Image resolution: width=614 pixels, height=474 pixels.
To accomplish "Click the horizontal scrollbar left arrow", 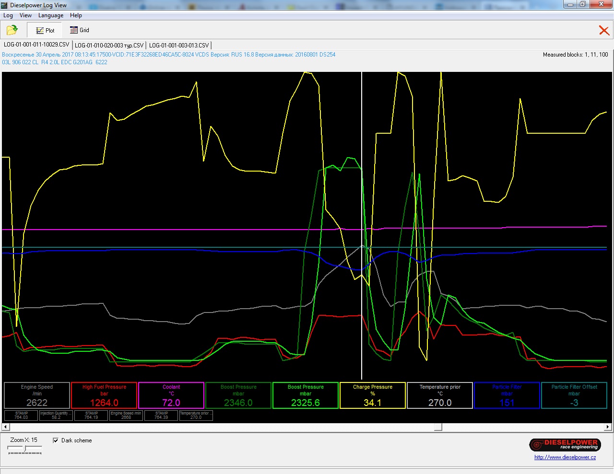I will click(x=6, y=427).
